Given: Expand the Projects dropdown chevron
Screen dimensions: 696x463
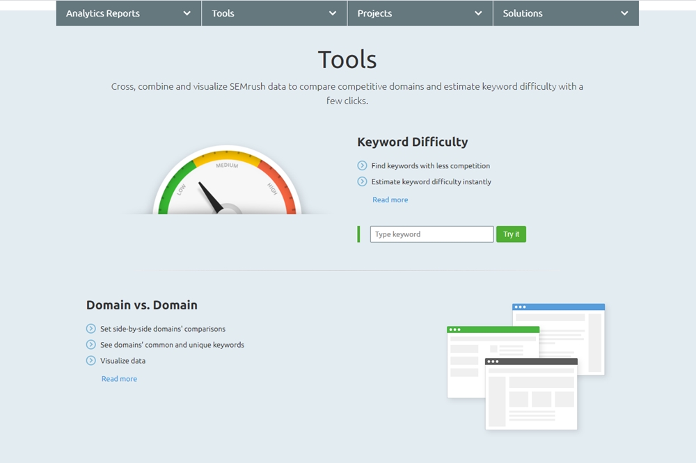Looking at the screenshot, I should coord(478,13).
